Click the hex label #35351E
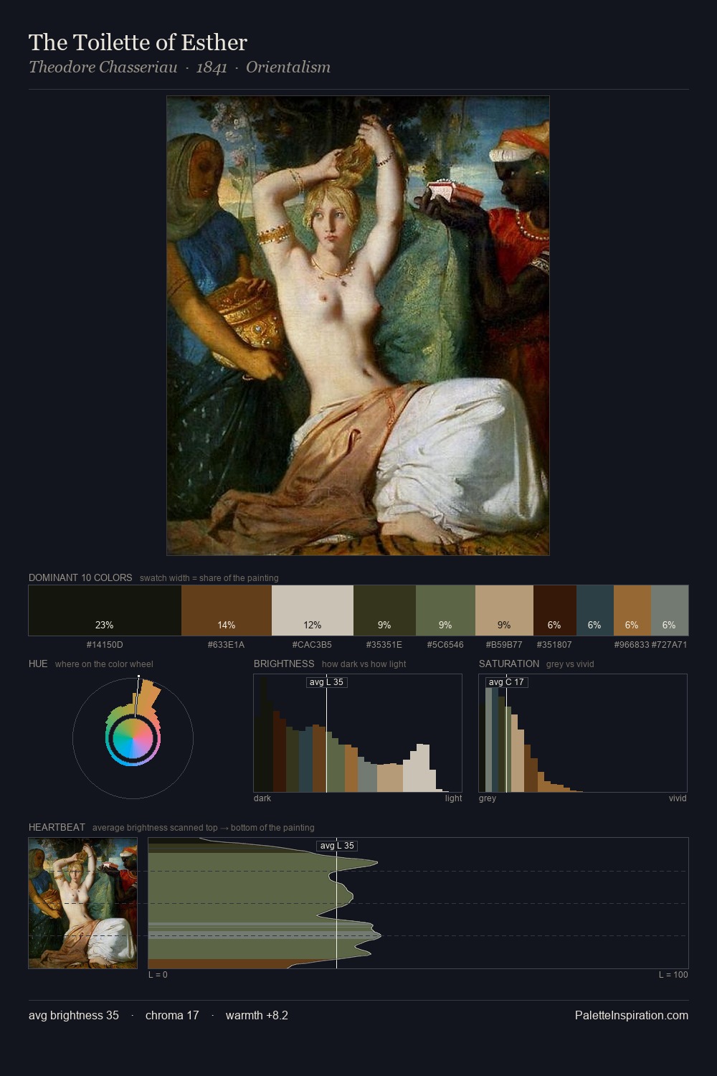Viewport: 717px width, 1076px height. click(x=384, y=645)
